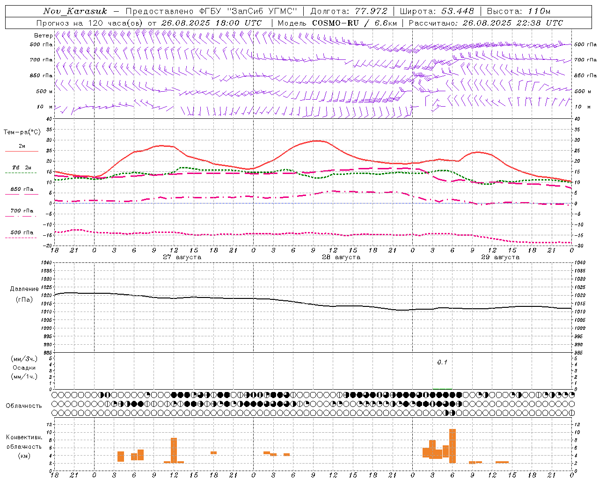Click the solid red 2м legend line
Viewport: 599px width, 479px height.
(x=22, y=152)
